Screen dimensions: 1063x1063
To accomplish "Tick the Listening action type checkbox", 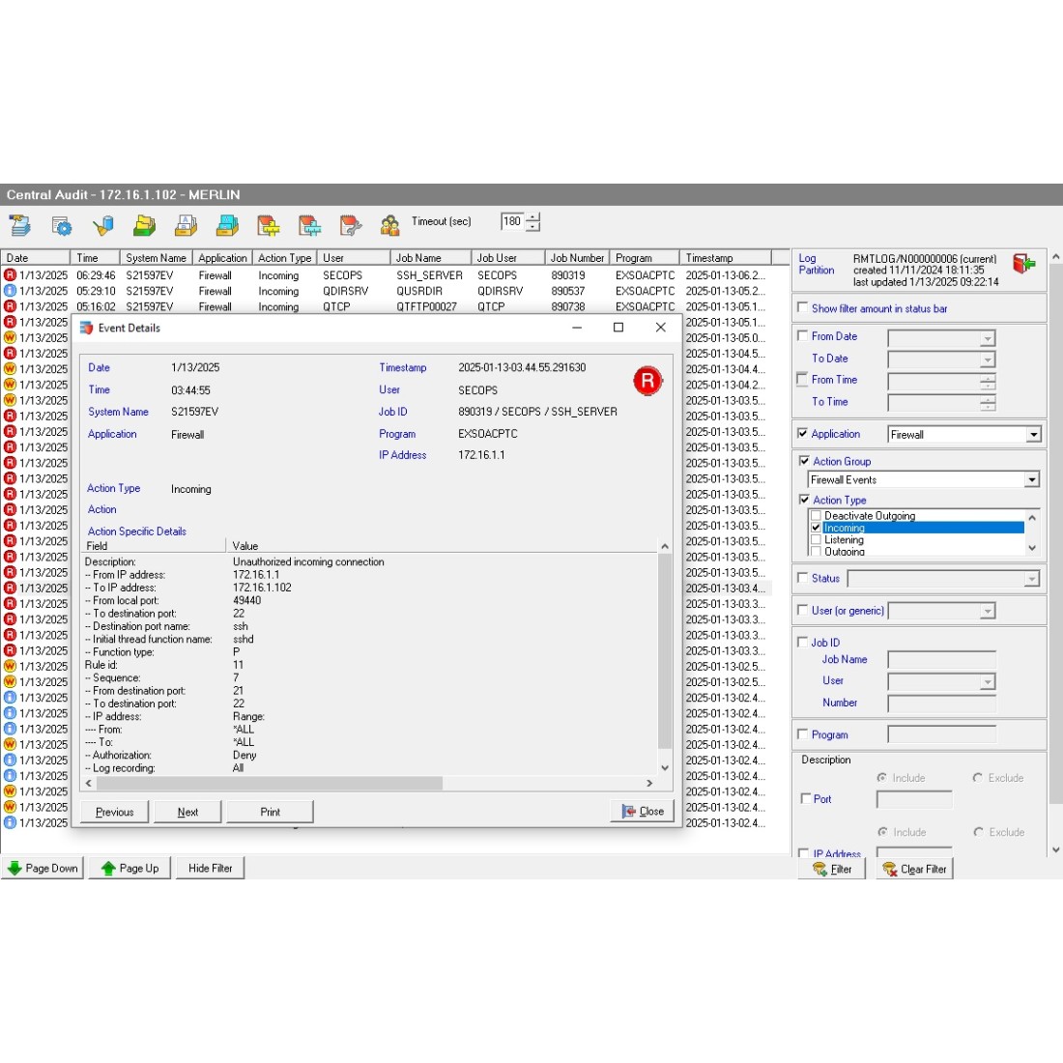I will (817, 540).
